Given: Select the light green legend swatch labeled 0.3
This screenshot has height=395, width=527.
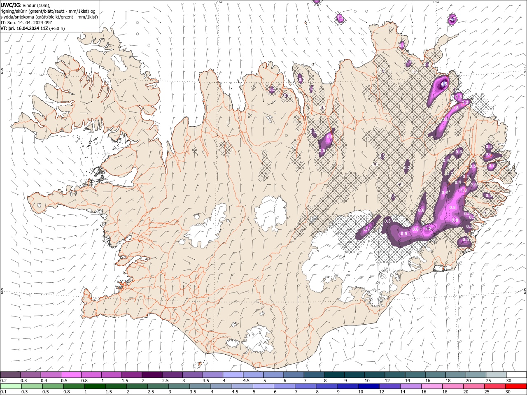Looking at the screenshot, I should point(32,386).
